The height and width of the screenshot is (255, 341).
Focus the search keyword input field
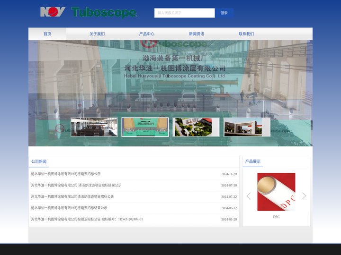click(184, 13)
